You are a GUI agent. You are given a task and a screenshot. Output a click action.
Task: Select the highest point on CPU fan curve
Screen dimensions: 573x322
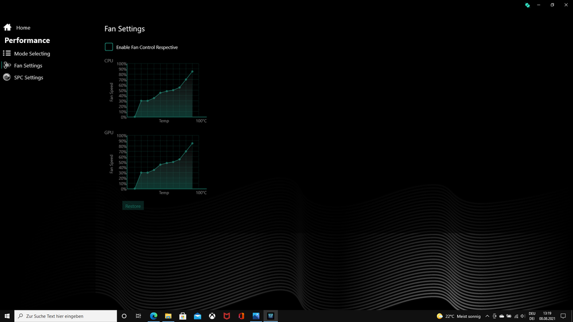pyautogui.click(x=192, y=72)
